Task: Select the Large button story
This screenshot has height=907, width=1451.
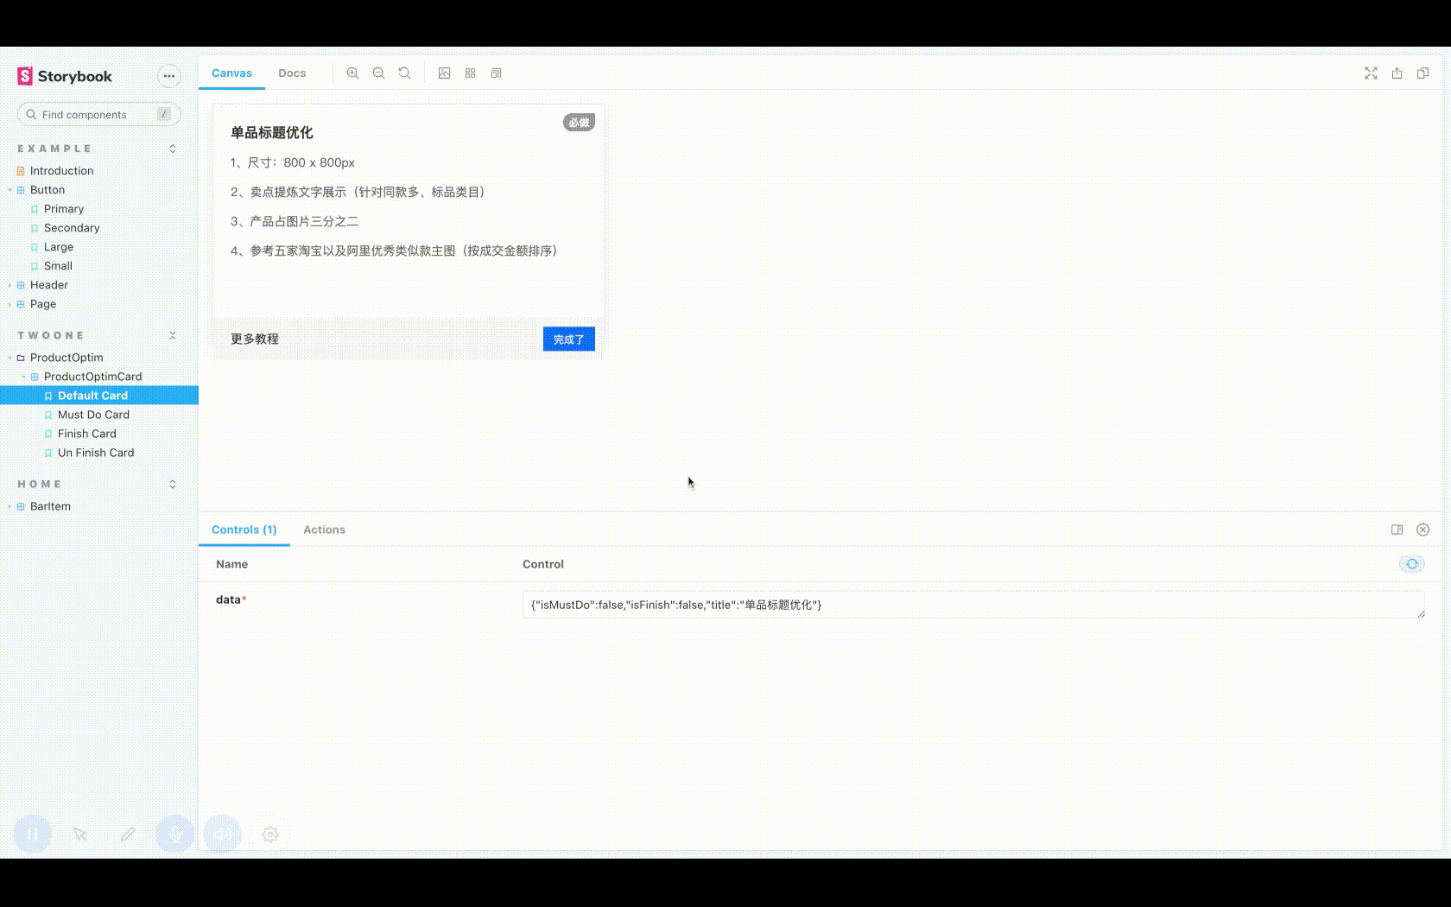Action: 59,247
